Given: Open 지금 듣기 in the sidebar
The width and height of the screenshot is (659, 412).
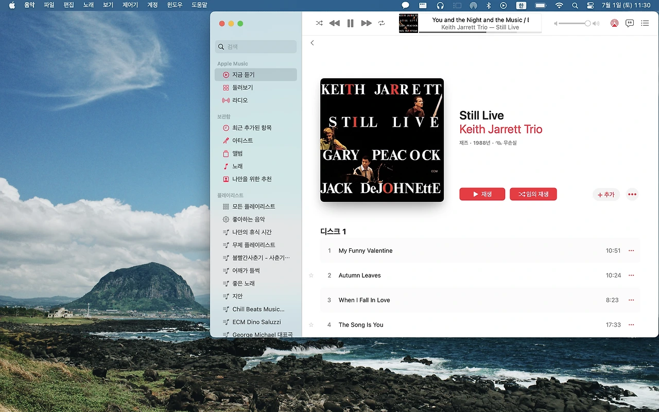Looking at the screenshot, I should tap(256, 75).
